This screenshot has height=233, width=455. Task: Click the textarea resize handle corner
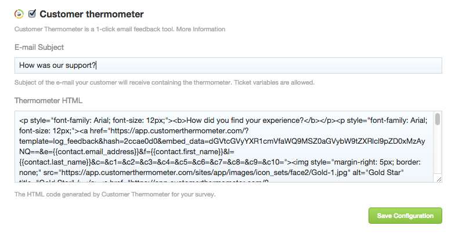(439, 180)
